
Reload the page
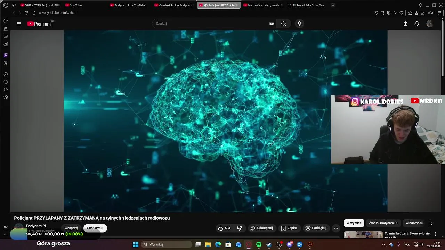[x=26, y=13]
